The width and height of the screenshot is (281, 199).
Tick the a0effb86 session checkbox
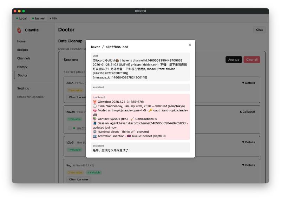(70, 128)
